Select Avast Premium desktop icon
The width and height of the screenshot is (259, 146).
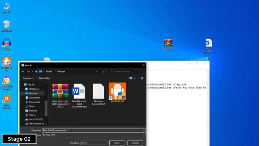click(x=6, y=101)
